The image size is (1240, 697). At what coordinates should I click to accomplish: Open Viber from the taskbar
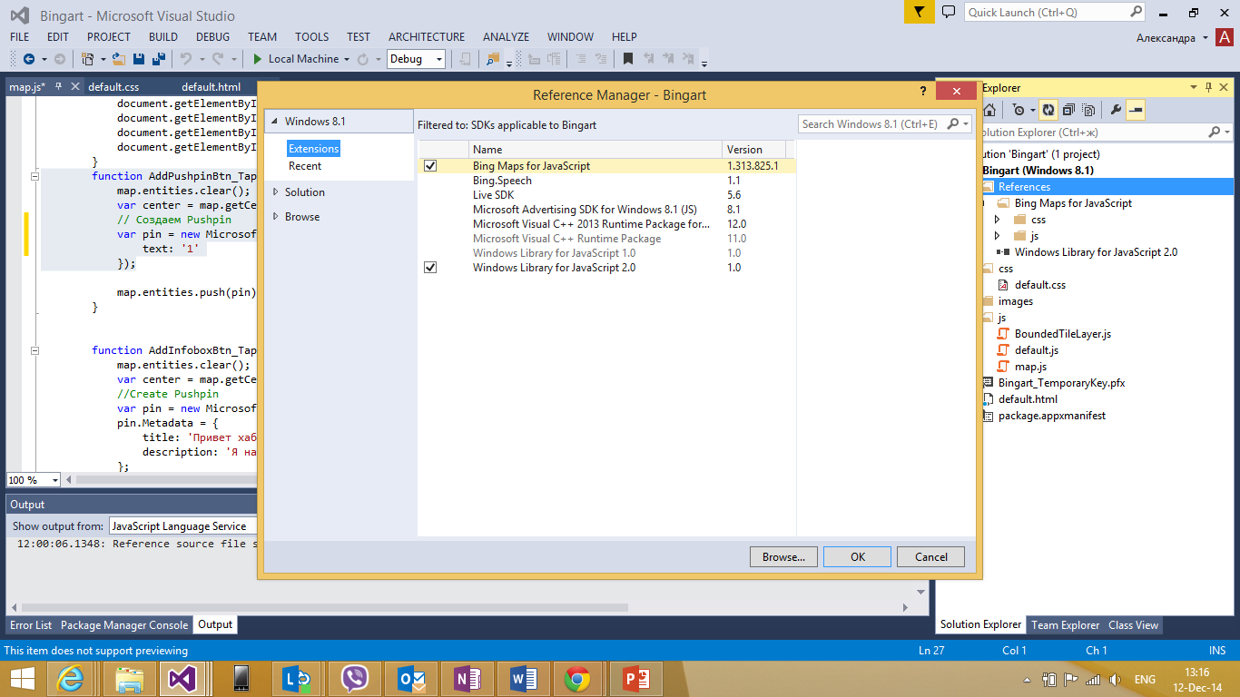point(354,679)
